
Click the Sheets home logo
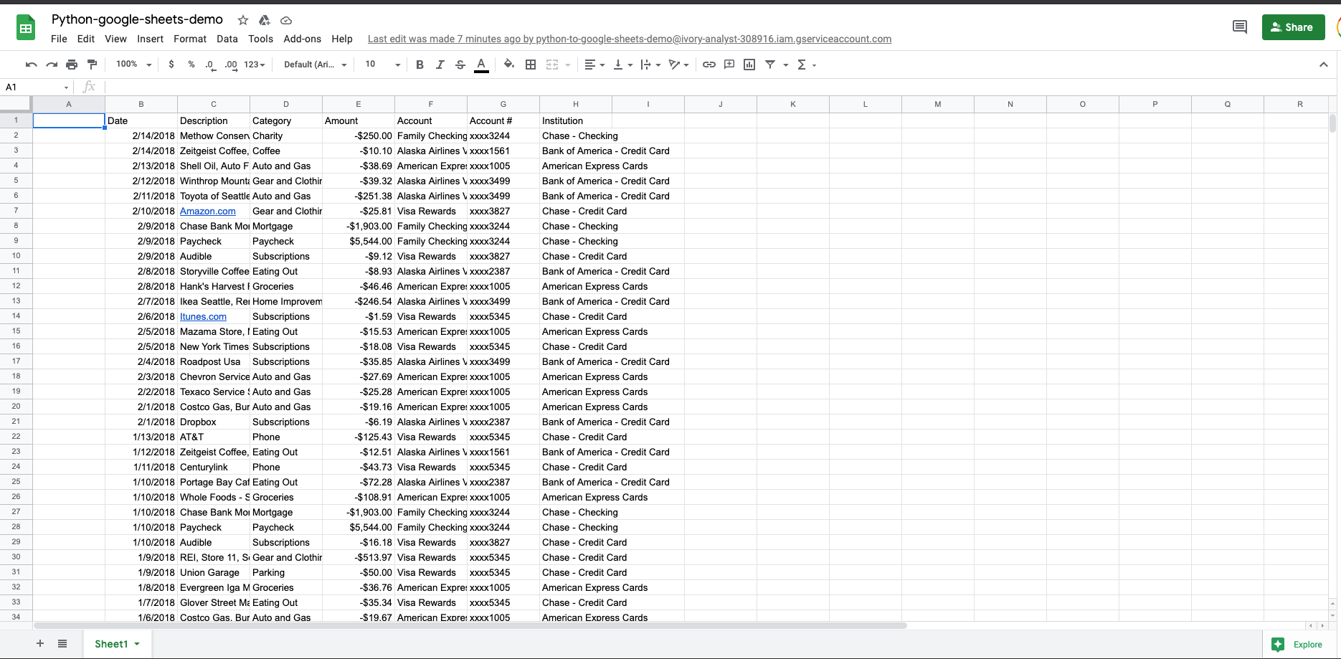pyautogui.click(x=26, y=28)
